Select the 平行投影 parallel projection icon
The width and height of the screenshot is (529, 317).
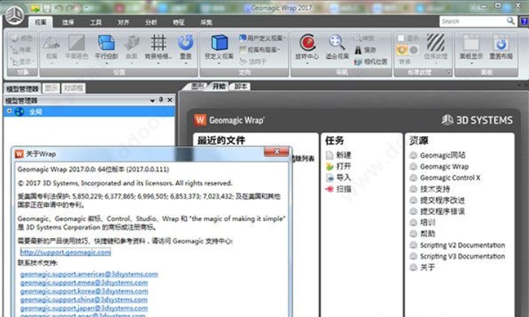point(106,43)
